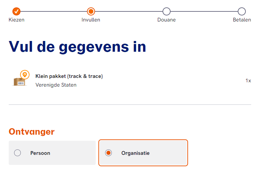Click the Ontvanger section heading
272x178 pixels.
(32, 132)
